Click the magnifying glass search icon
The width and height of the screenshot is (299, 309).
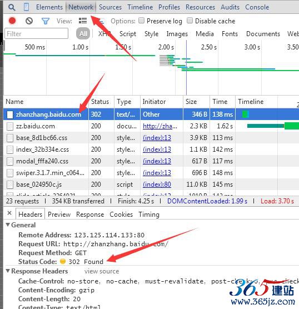[x=12, y=7]
